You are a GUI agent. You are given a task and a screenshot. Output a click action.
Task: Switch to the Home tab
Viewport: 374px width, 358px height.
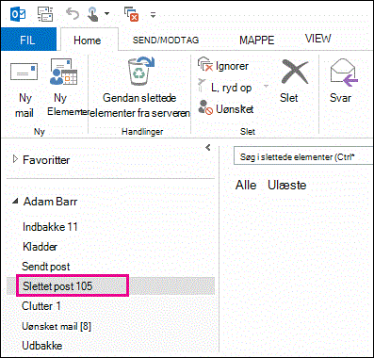88,41
